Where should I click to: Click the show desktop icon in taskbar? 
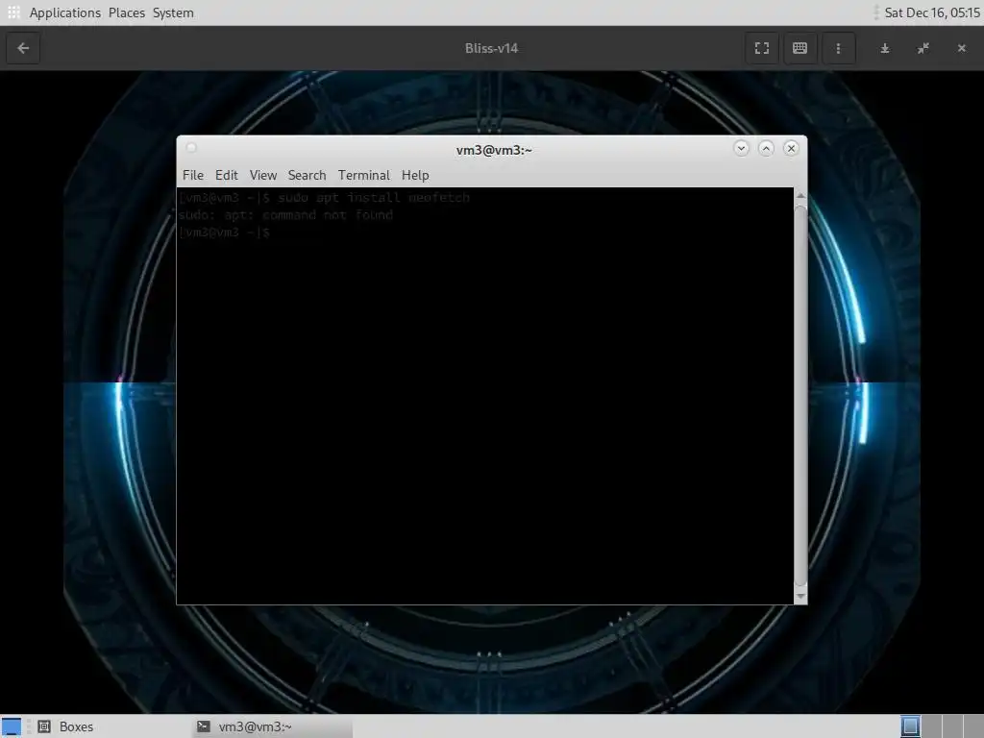[12, 726]
